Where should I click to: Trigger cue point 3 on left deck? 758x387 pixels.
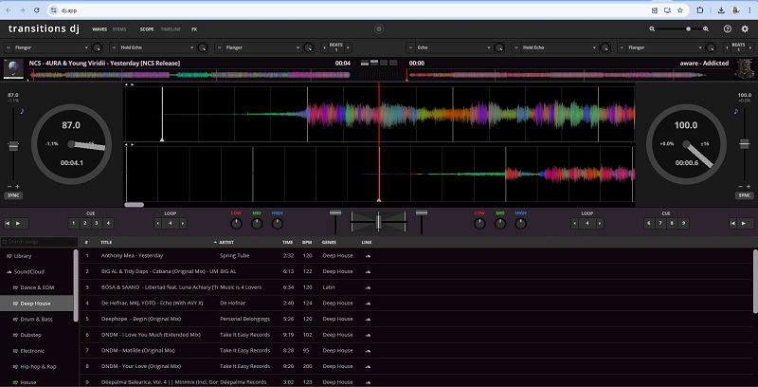97,223
